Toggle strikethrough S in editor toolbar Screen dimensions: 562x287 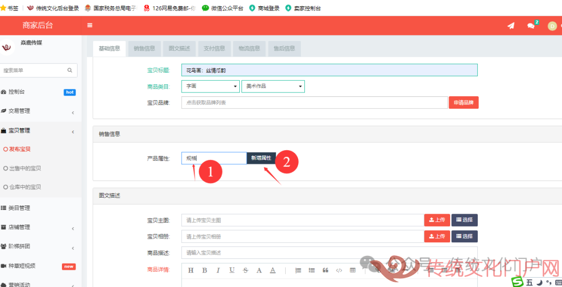tap(246, 270)
